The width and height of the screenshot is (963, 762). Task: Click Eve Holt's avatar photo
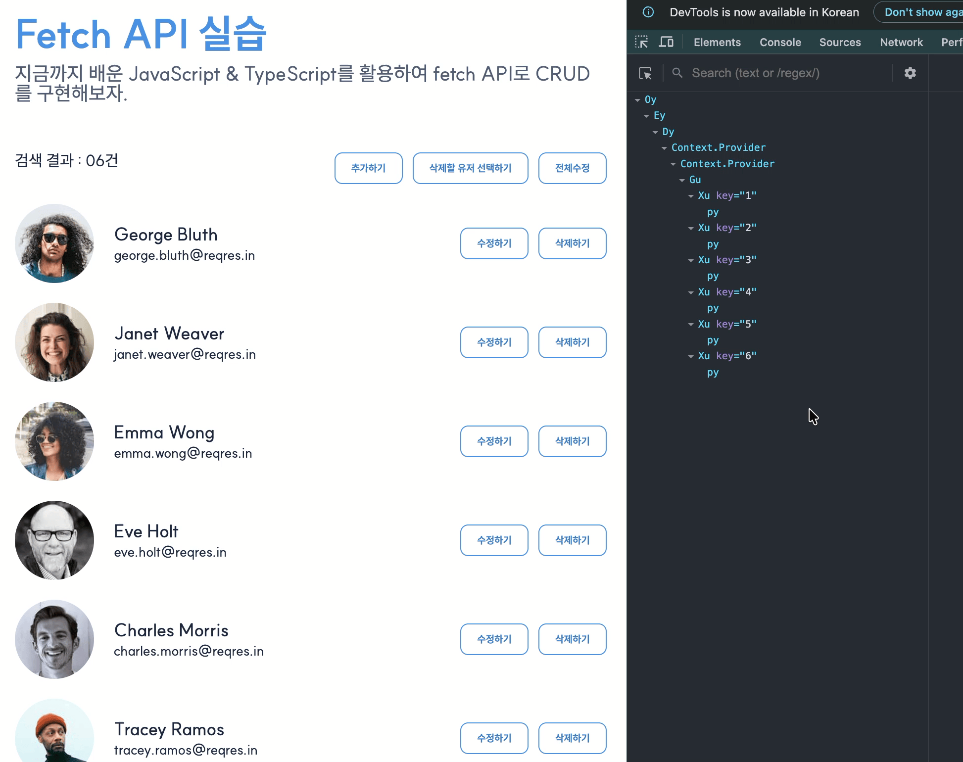click(54, 540)
